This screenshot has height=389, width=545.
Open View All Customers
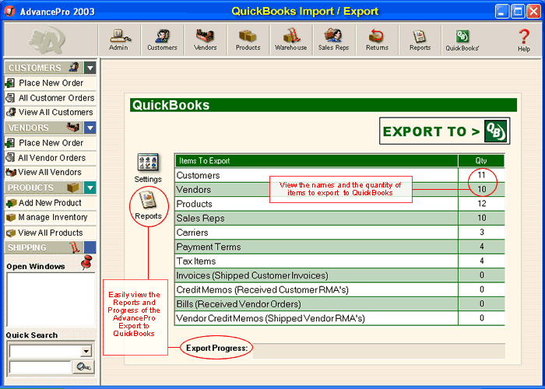51,112
